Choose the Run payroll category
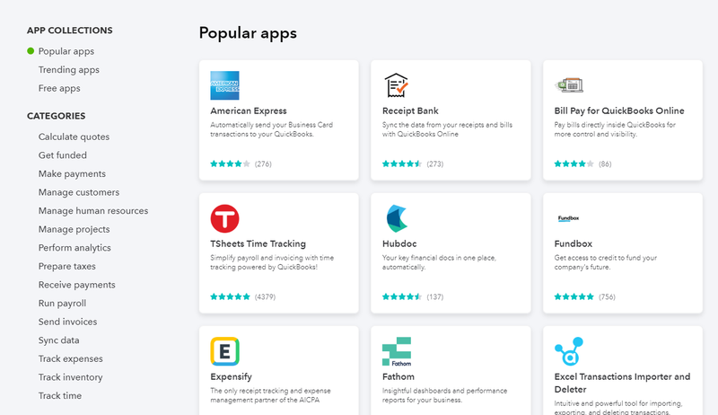 (62, 304)
